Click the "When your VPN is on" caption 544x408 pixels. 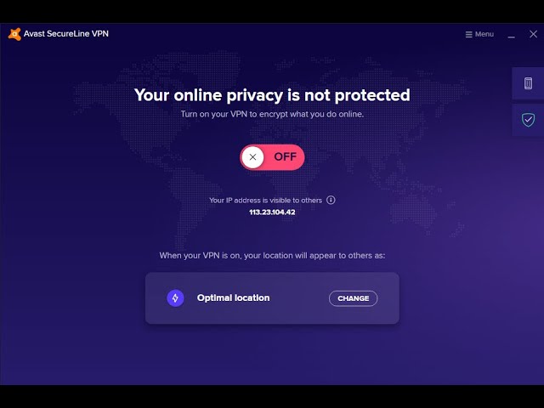tap(272, 255)
